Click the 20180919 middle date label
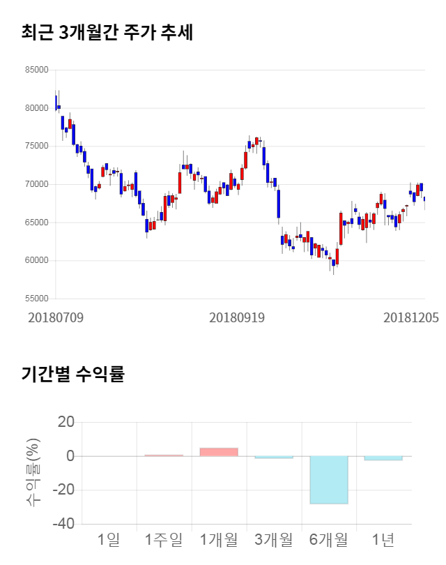Image resolution: width=446 pixels, height=565 pixels. click(237, 317)
